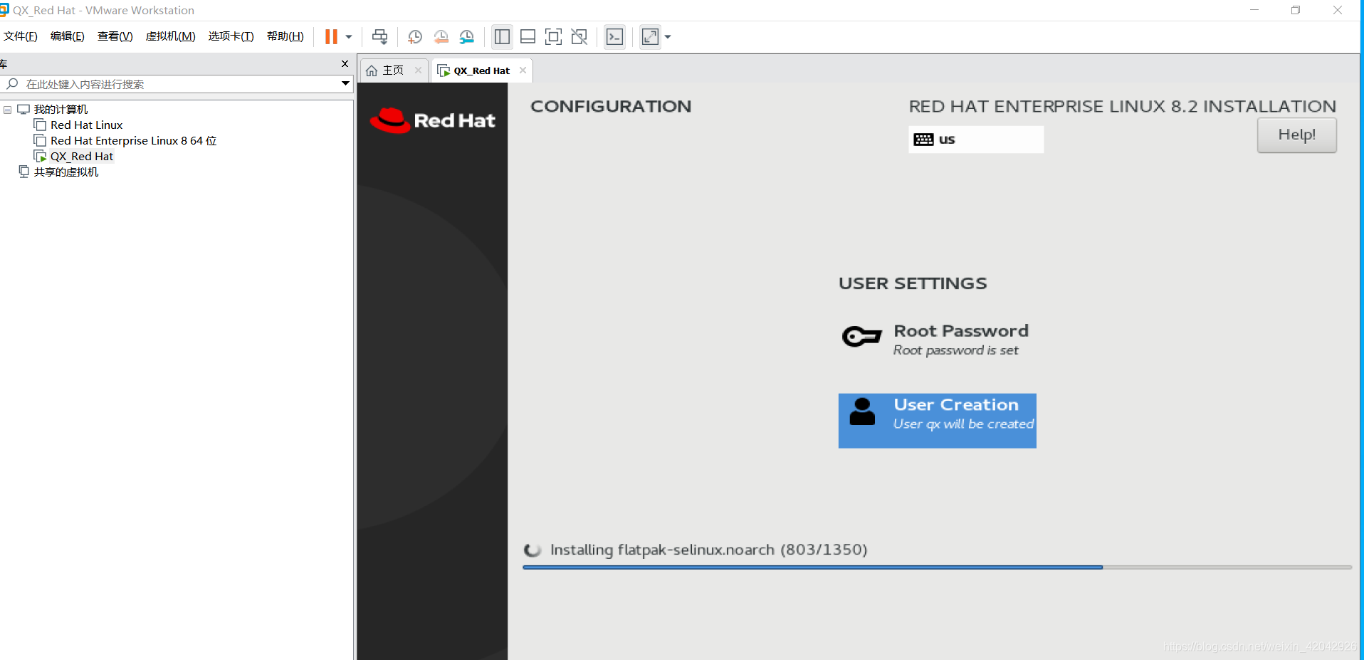Select 我的计算机 in the library tree

(x=61, y=110)
